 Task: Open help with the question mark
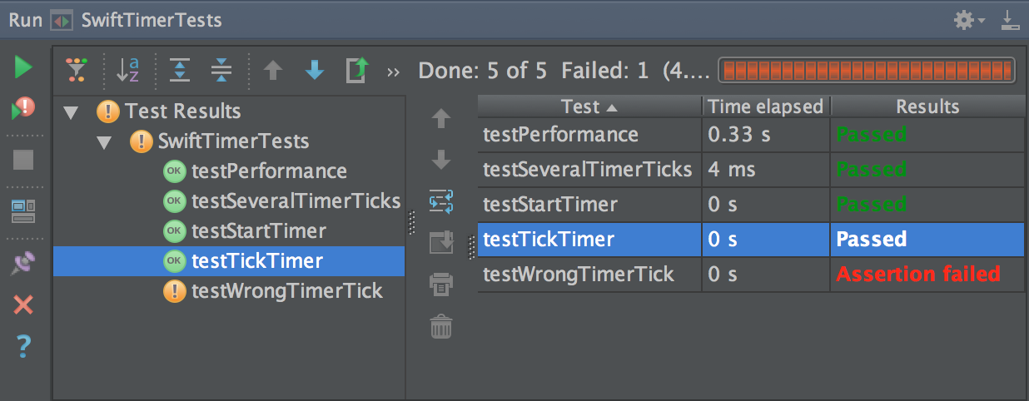tap(23, 344)
